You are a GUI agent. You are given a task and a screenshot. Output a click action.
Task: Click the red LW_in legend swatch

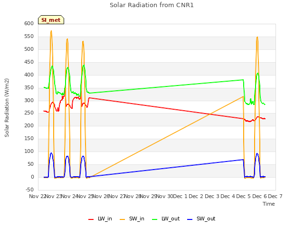tap(91, 219)
